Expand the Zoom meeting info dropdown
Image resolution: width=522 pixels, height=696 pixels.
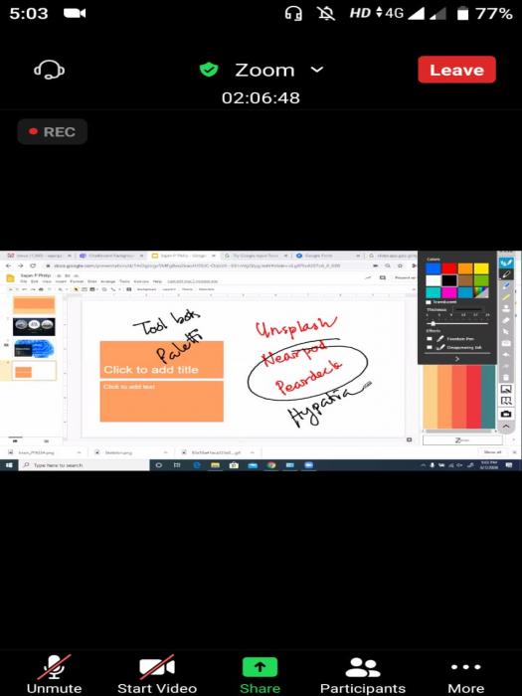tap(317, 70)
